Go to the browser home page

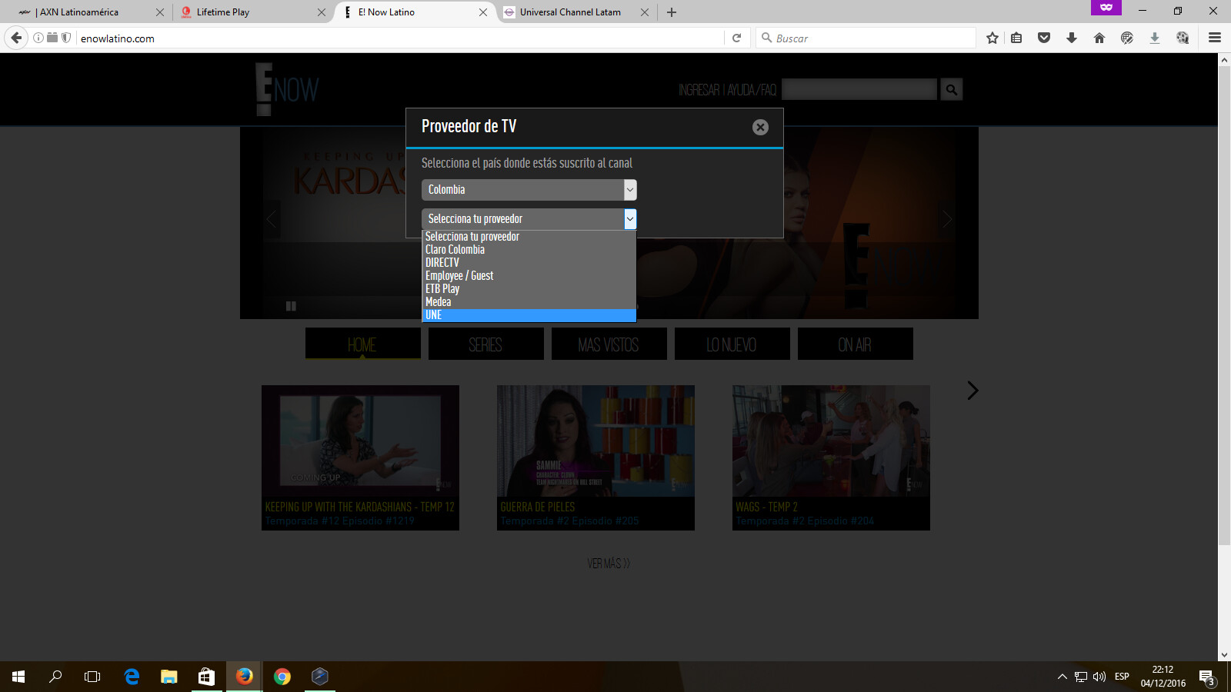[1099, 38]
